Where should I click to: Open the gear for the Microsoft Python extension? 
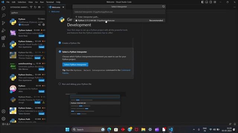44,25
